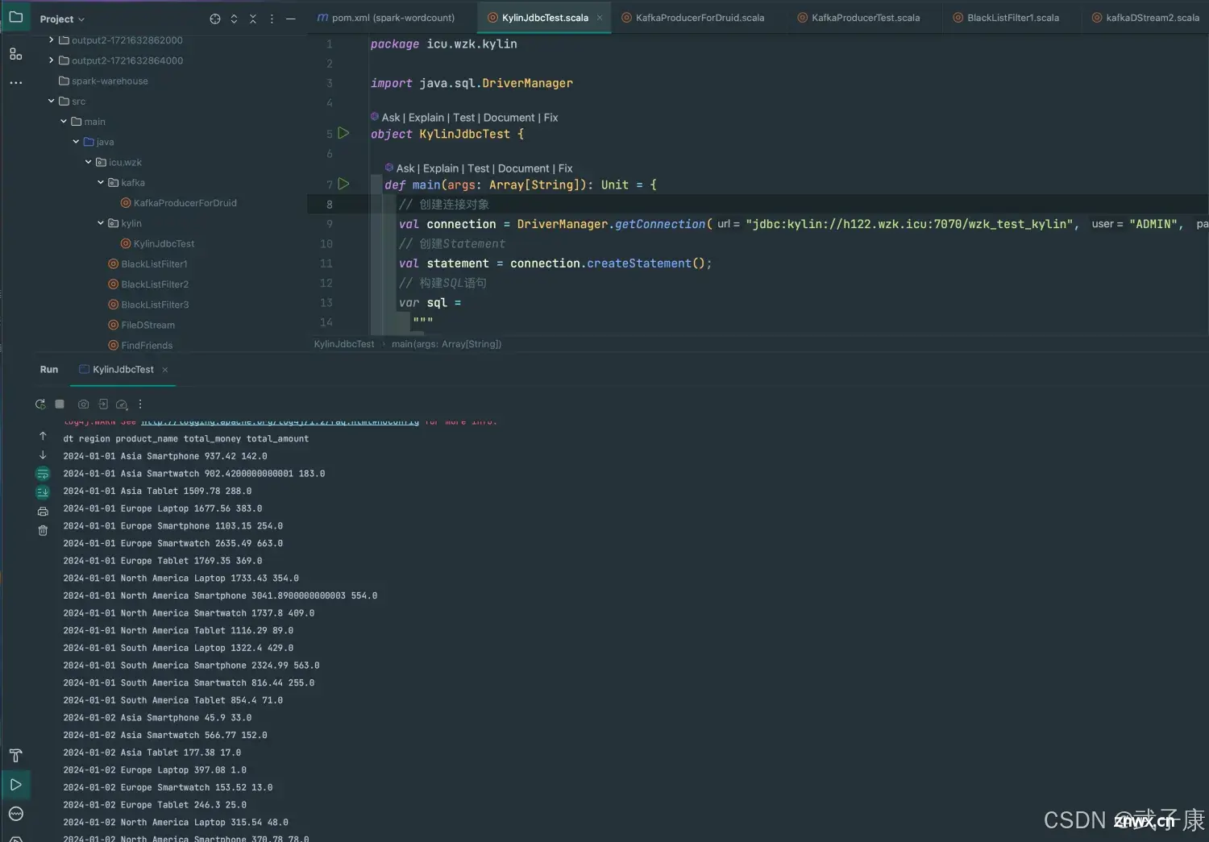
Task: Open the Project view dropdown
Action: 62,19
